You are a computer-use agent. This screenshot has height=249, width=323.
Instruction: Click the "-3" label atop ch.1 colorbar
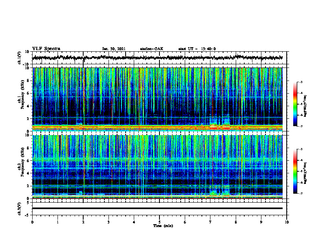tap(301, 82)
